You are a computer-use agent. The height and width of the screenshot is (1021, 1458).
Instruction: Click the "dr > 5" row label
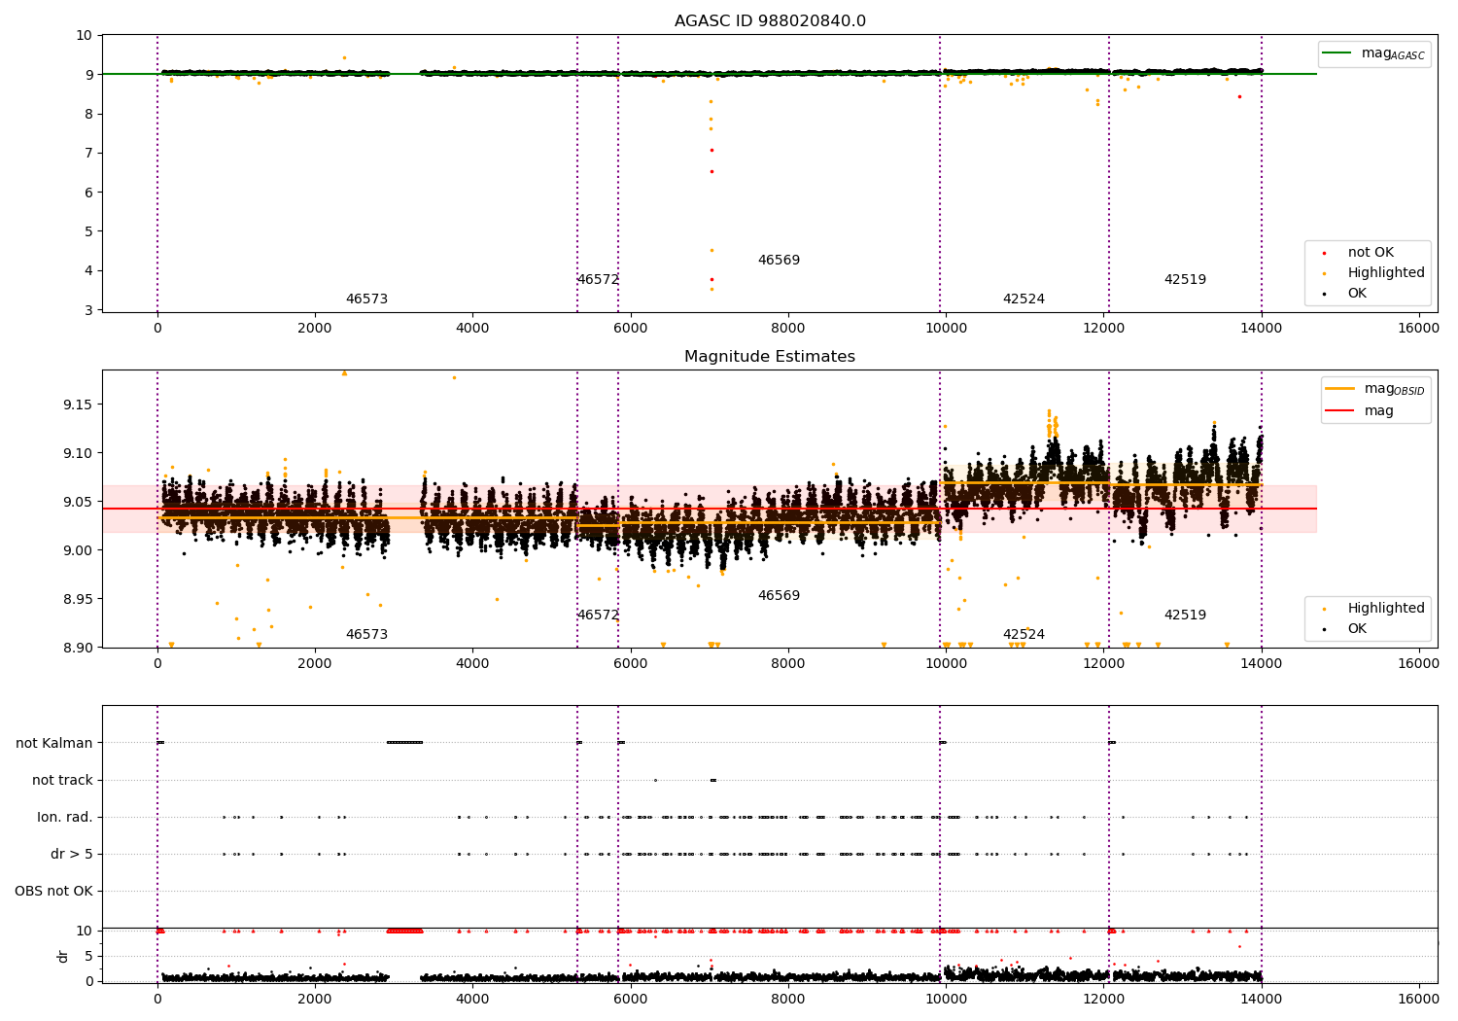point(72,855)
